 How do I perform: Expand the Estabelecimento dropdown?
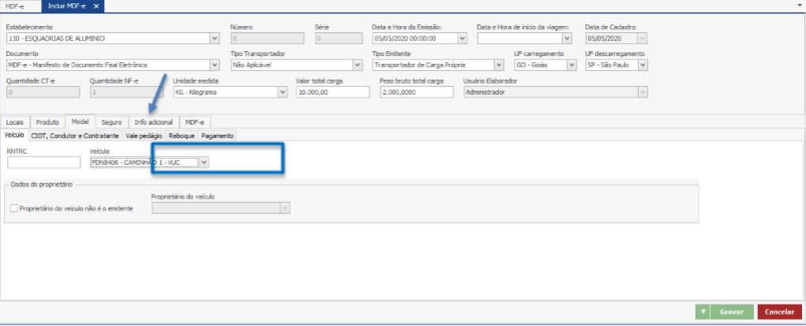[x=216, y=38]
